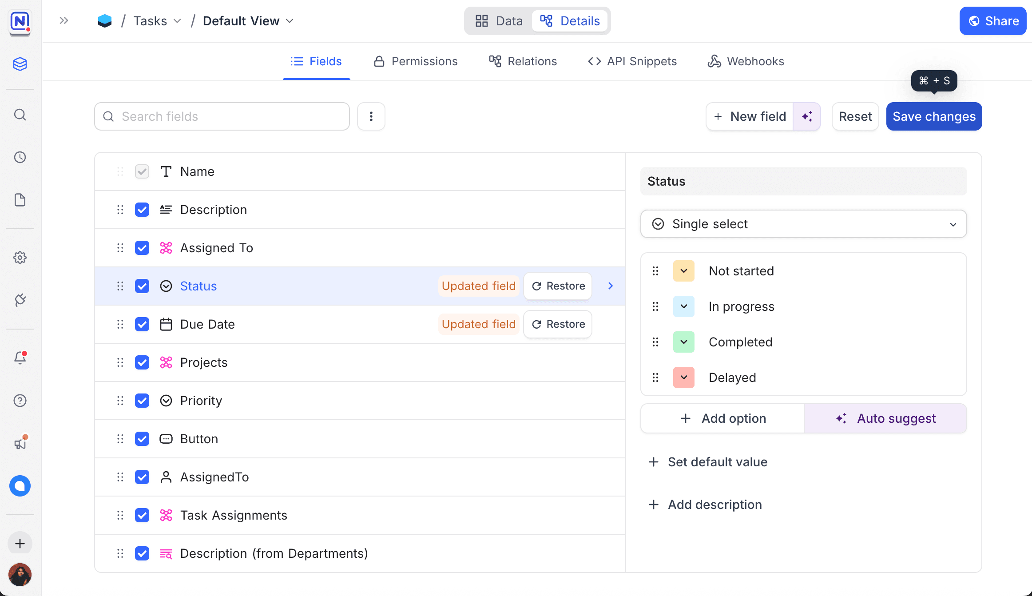Click the AI sparkle new field icon
The width and height of the screenshot is (1032, 596).
point(807,116)
